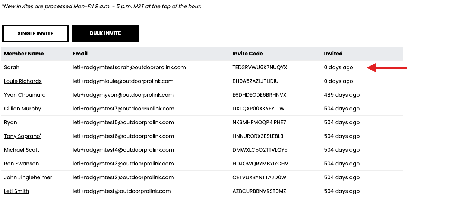The width and height of the screenshot is (465, 206).
Task: Select John Jingleheimer member link
Action: 28,177
